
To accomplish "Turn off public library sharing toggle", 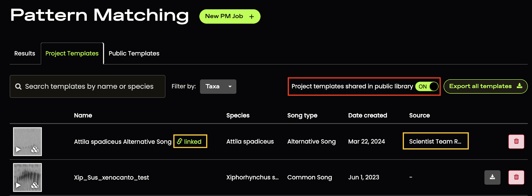I will pyautogui.click(x=427, y=87).
